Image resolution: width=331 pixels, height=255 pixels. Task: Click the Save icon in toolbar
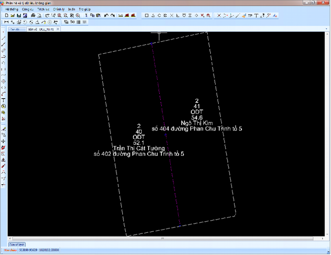click(18, 16)
